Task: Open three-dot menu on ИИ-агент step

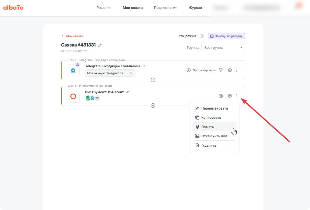Action: pyautogui.click(x=237, y=96)
